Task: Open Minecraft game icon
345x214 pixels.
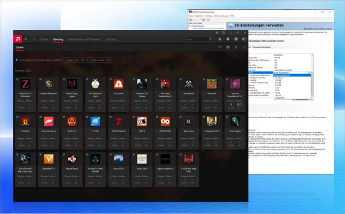Action: [x=212, y=84]
